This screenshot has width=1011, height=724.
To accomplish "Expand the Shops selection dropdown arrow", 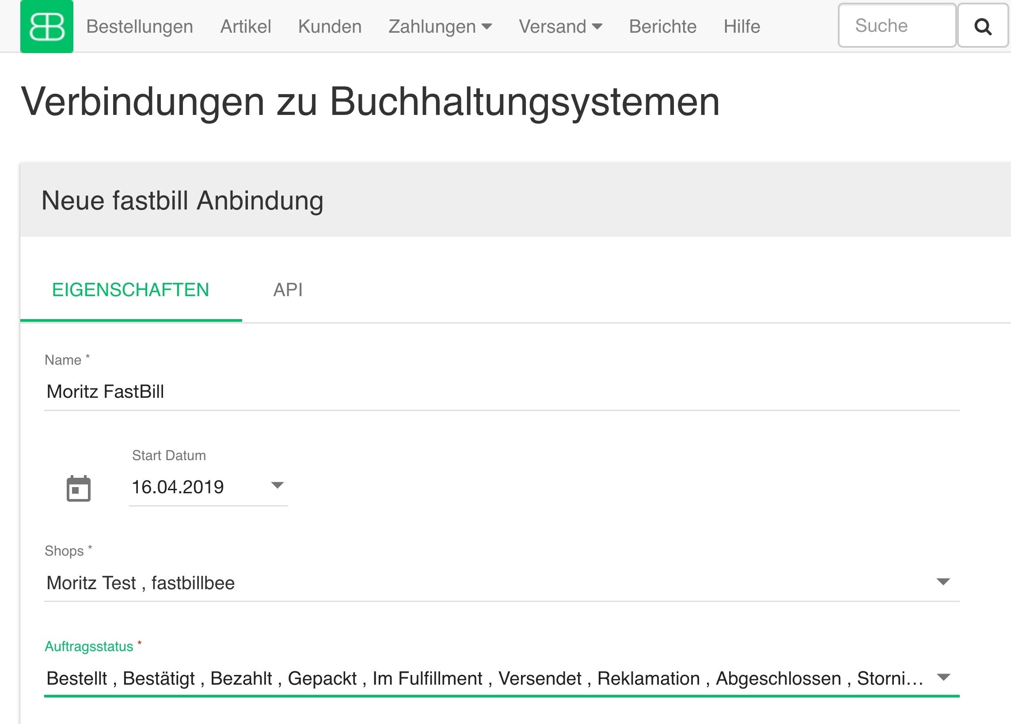I will [x=943, y=582].
